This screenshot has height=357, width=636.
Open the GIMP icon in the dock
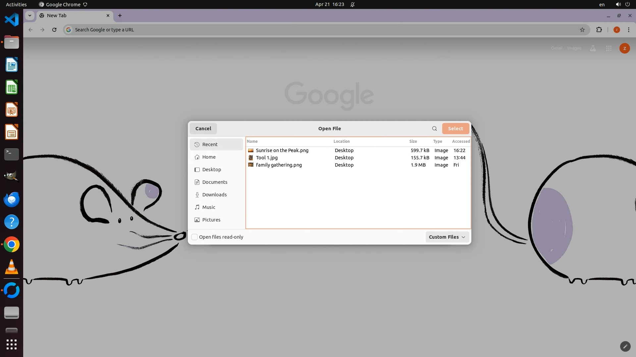pos(12,177)
